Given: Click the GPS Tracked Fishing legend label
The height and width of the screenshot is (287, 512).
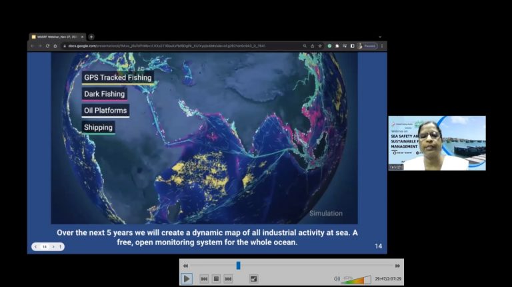Looking at the screenshot, I should [118, 78].
